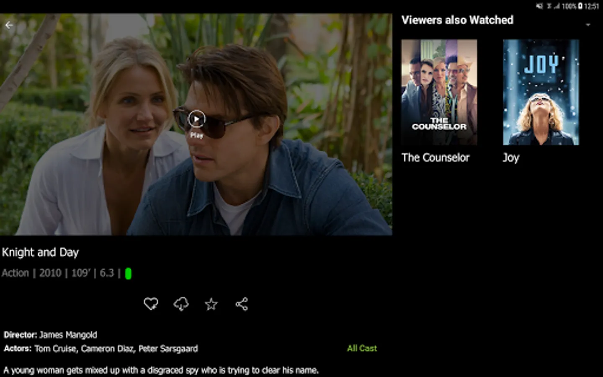
Task: Go back using the arrow icon
Action: 9,25
